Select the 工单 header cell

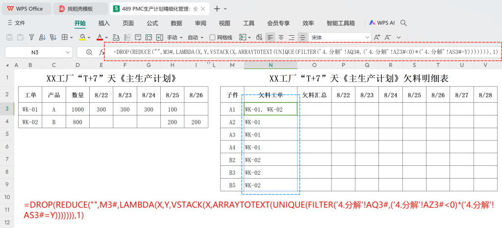point(30,94)
